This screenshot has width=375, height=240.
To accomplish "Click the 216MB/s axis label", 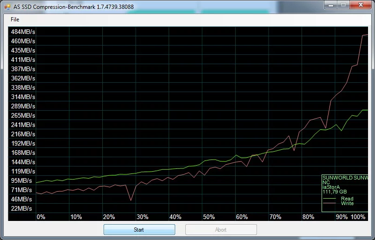I will coord(23,134).
